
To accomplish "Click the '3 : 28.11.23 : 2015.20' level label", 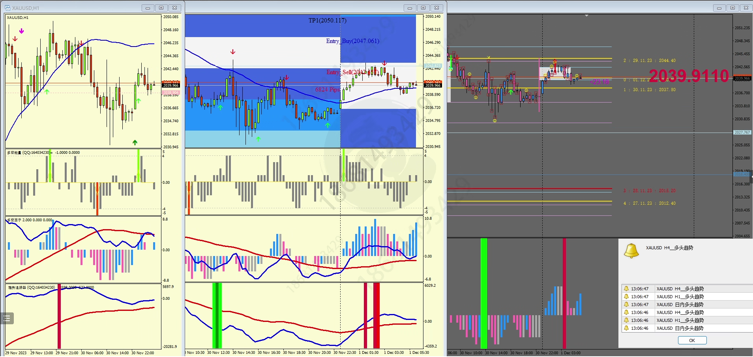I will [649, 191].
